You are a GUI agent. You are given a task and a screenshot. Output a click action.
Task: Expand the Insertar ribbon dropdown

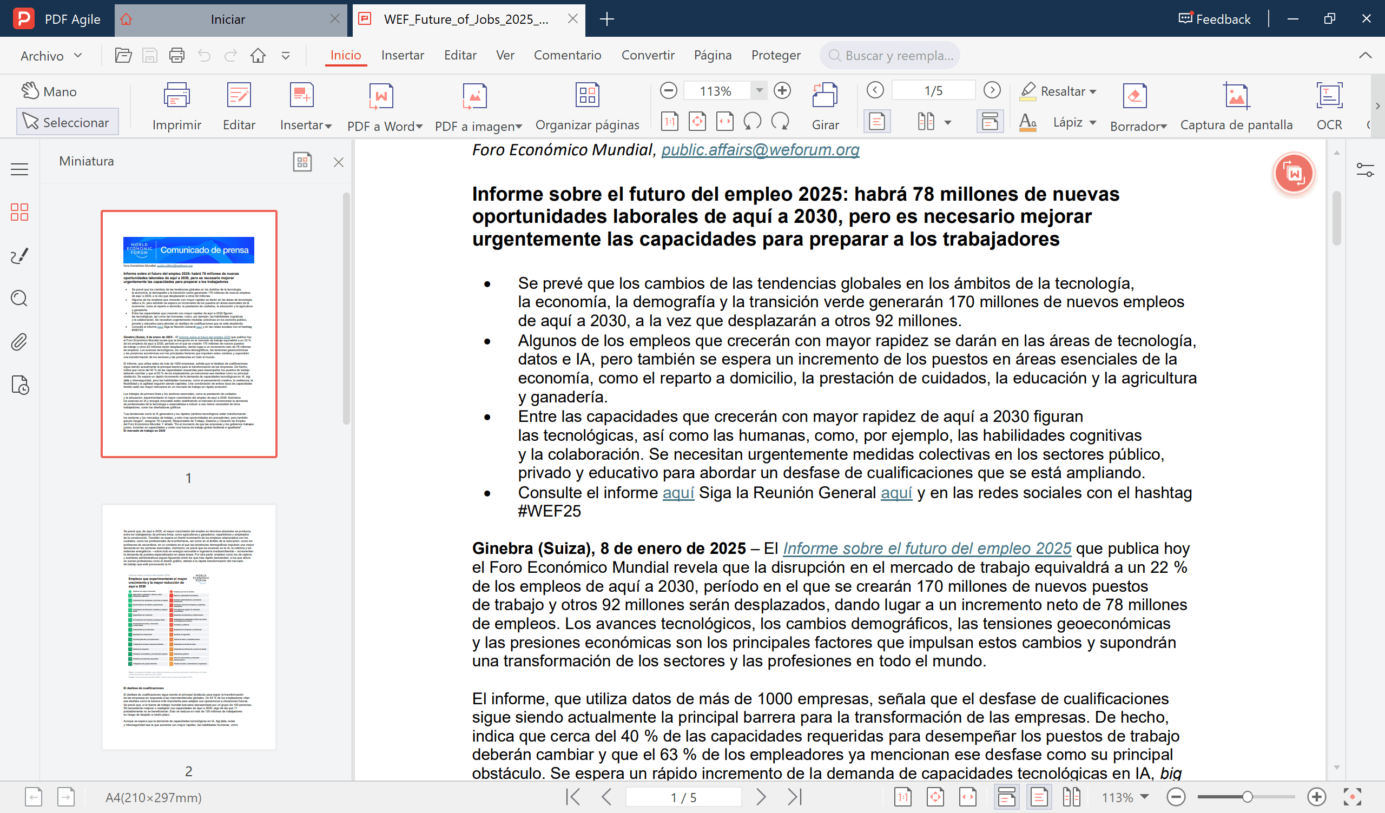point(328,127)
